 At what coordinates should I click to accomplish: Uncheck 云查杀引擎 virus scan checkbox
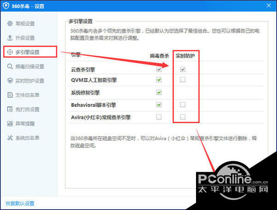[x=159, y=69]
